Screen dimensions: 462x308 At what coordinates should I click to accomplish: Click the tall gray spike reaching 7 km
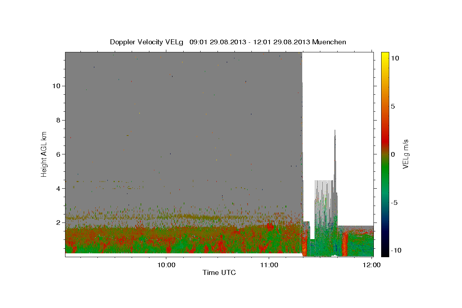click(335, 162)
